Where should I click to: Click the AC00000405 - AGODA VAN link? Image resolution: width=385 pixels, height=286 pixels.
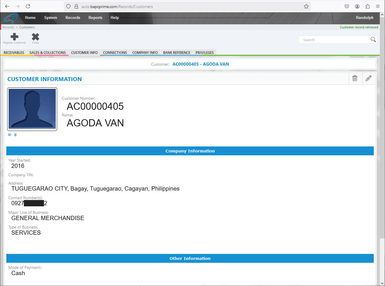tap(201, 64)
